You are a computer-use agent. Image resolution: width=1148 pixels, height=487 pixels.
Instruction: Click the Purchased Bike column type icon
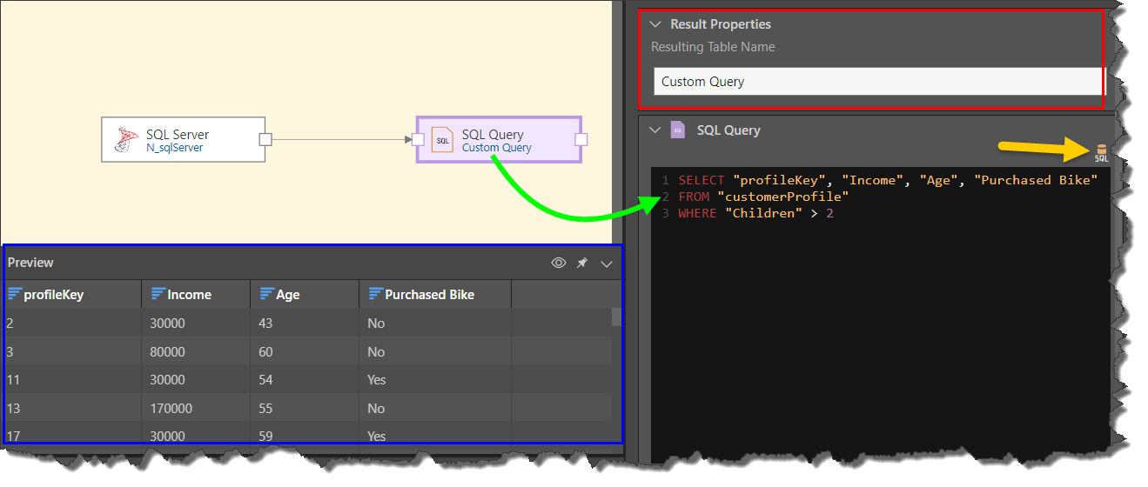tap(375, 294)
